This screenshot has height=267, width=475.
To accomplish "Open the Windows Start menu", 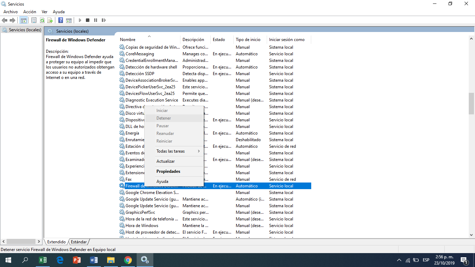I will coord(8,260).
